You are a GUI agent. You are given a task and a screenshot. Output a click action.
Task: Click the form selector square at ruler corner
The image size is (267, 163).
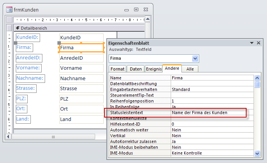(9, 19)
